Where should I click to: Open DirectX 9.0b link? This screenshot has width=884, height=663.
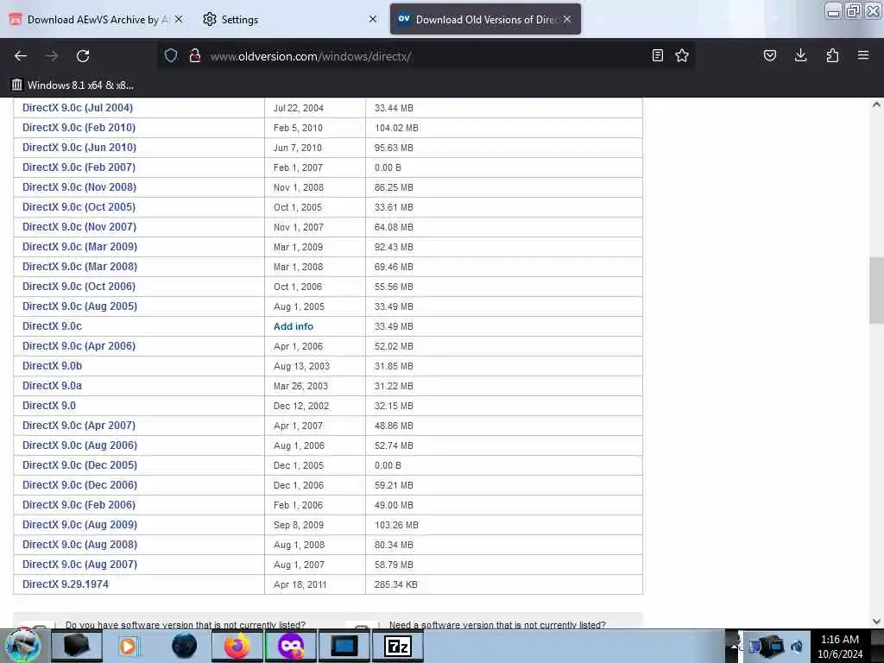click(x=53, y=366)
